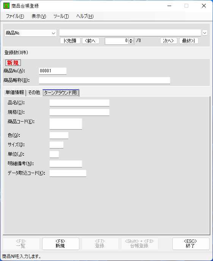Minimize the 商品台帳登録 window
The width and height of the screenshot is (213, 261).
(169, 6)
